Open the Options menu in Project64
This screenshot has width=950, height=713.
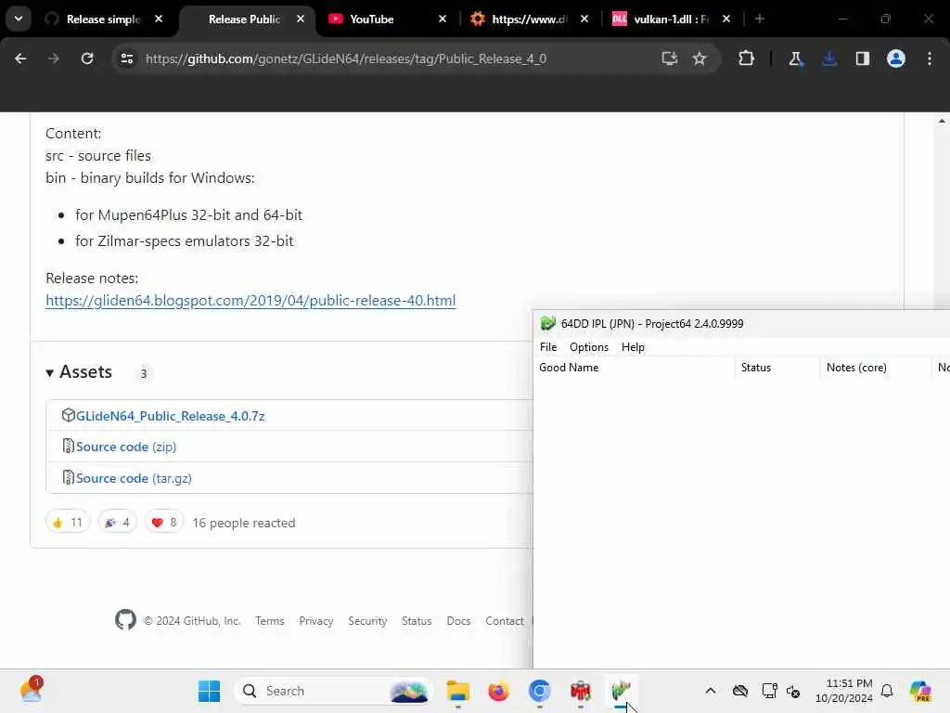pyautogui.click(x=588, y=347)
